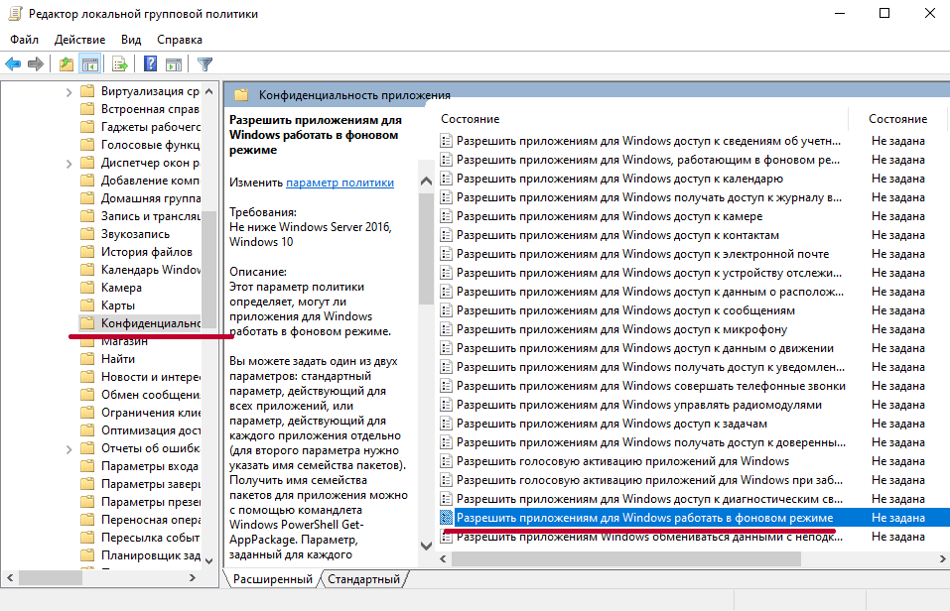Open the параметр политики link

(x=339, y=183)
